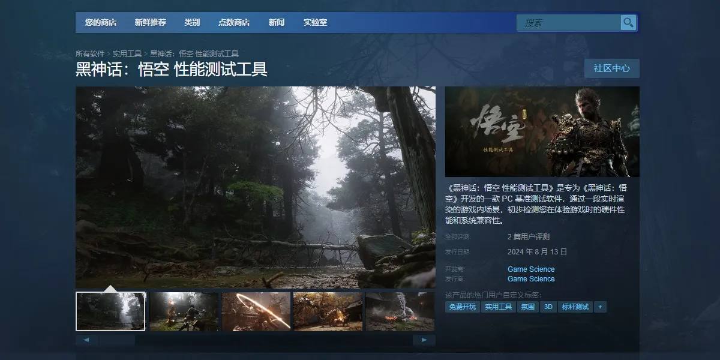Click the page title 黑神话：悟空 性能测试工具
This screenshot has width=720, height=360.
pos(172,69)
